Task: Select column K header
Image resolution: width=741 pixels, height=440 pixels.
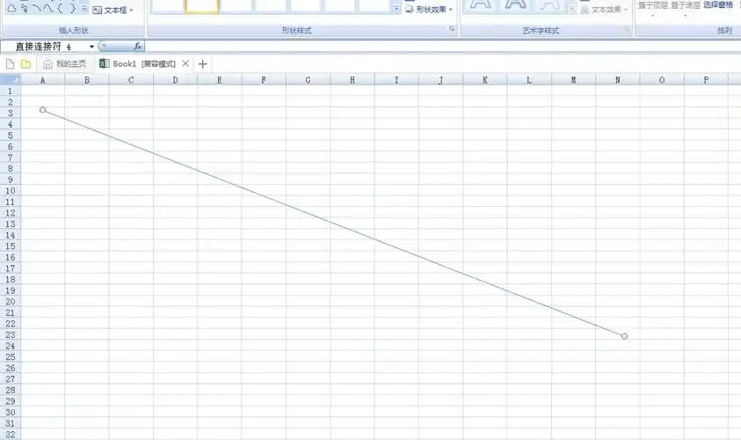Action: pos(485,80)
